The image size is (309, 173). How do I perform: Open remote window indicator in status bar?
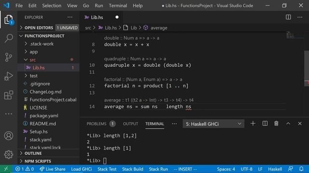click(x=6, y=169)
